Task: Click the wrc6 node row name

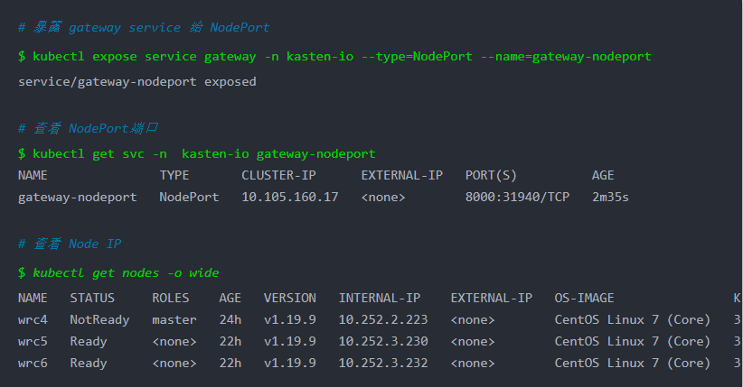Action: pyautogui.click(x=33, y=364)
